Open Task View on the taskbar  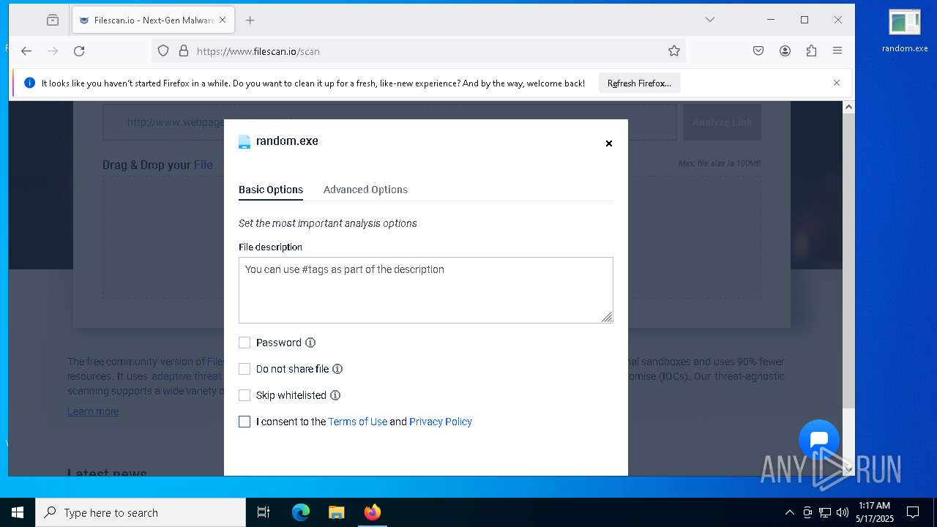click(x=264, y=512)
